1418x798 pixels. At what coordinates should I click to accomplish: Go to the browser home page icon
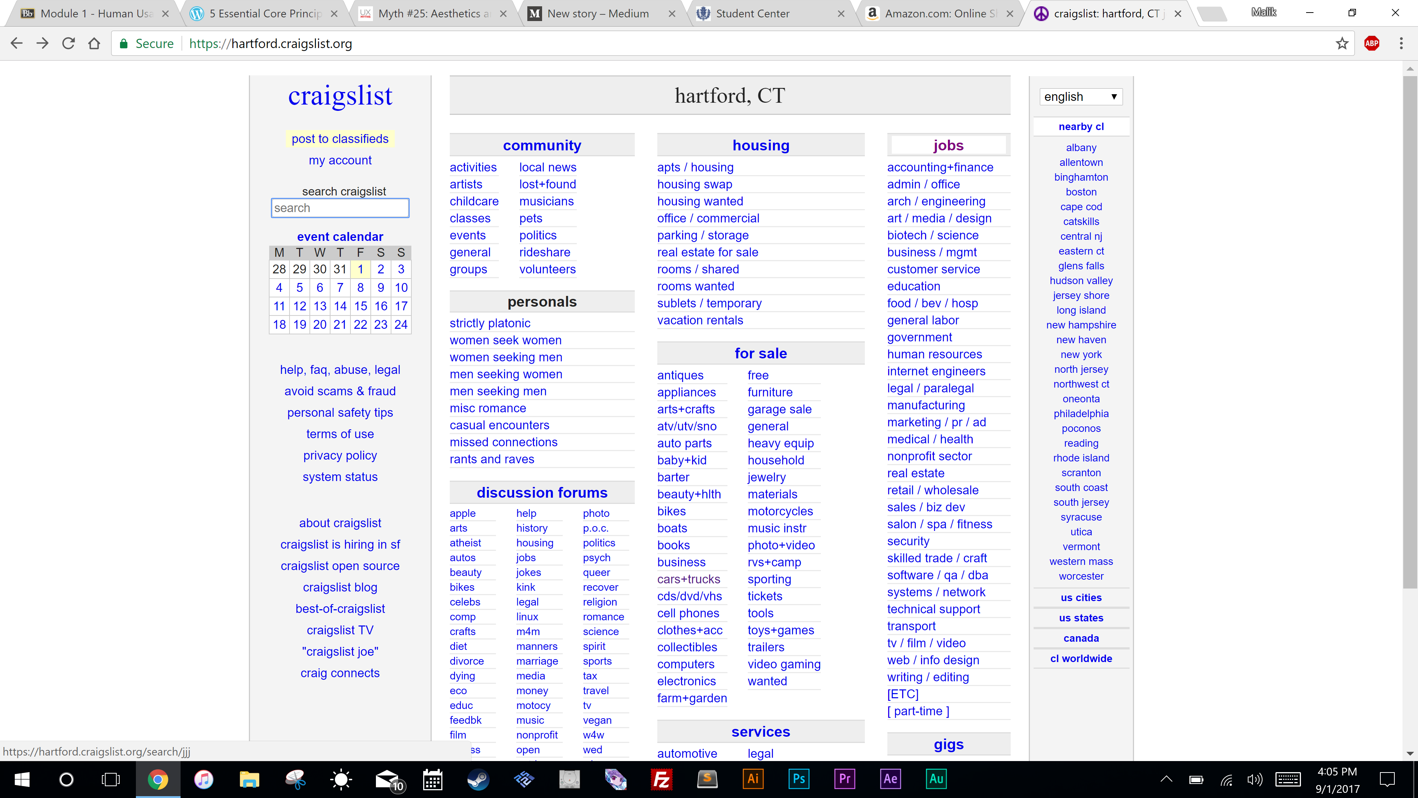coord(94,44)
